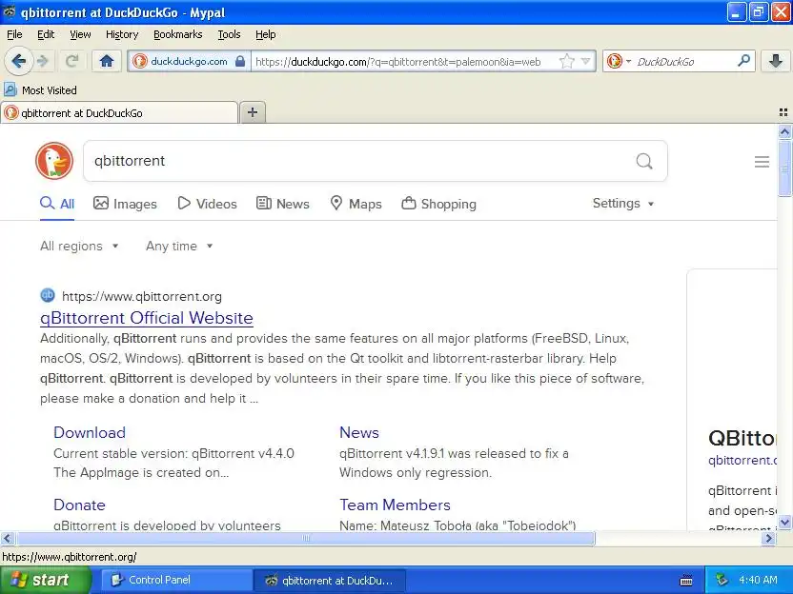Click the 4:40 AM clock
The height and width of the screenshot is (594, 793).
point(758,580)
